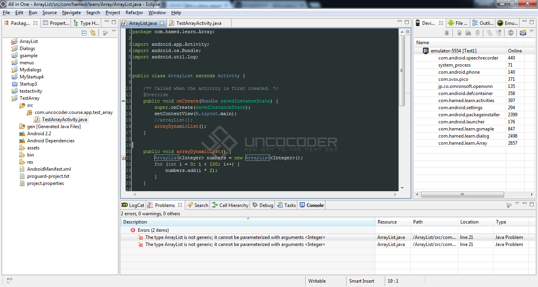Image resolution: width=538 pixels, height=287 pixels.
Task: Sort problems by Description column header
Action: [x=248, y=222]
